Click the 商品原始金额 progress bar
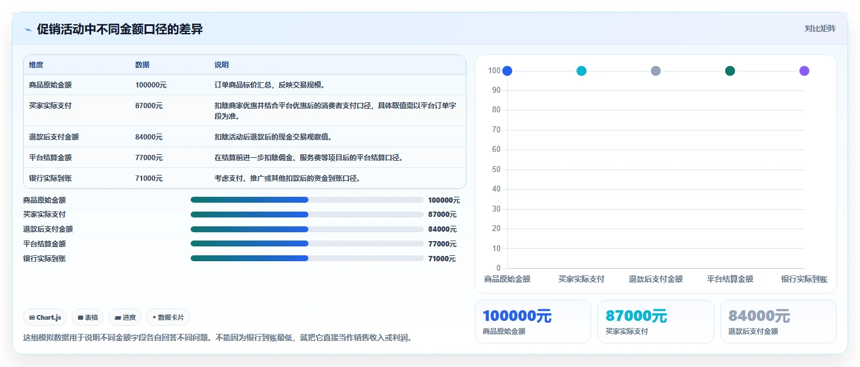The height and width of the screenshot is (367, 860). click(307, 200)
